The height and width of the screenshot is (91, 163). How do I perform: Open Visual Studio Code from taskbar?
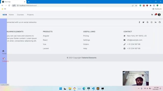[x=93, y=88]
